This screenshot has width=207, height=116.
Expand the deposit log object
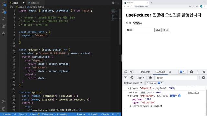[128, 88]
